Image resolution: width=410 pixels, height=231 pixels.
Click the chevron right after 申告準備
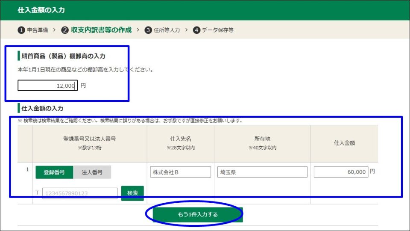[54, 30]
